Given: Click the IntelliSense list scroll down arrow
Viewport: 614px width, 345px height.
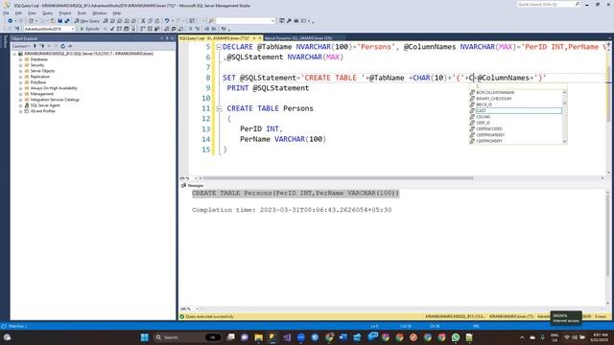Looking at the screenshot, I should click(564, 141).
